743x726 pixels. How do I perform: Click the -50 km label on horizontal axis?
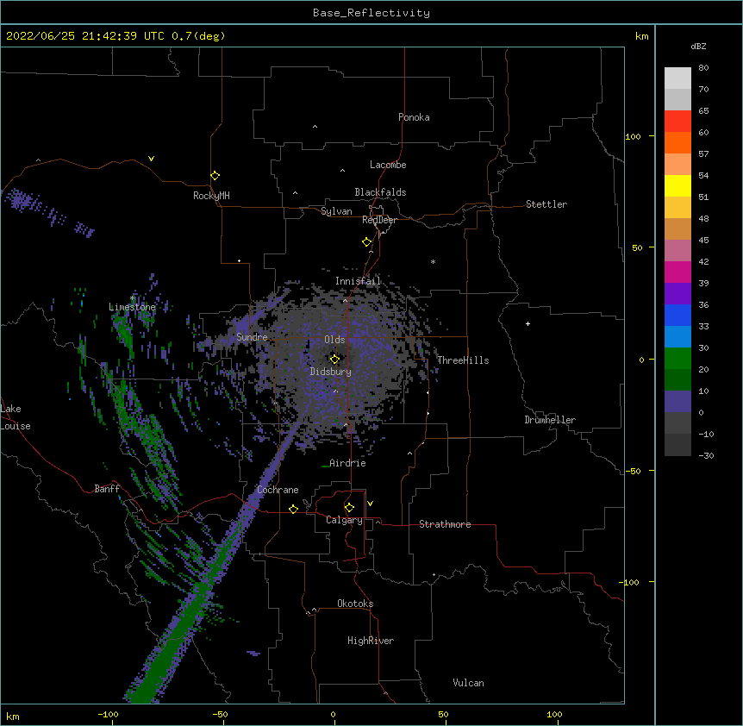pyautogui.click(x=220, y=714)
